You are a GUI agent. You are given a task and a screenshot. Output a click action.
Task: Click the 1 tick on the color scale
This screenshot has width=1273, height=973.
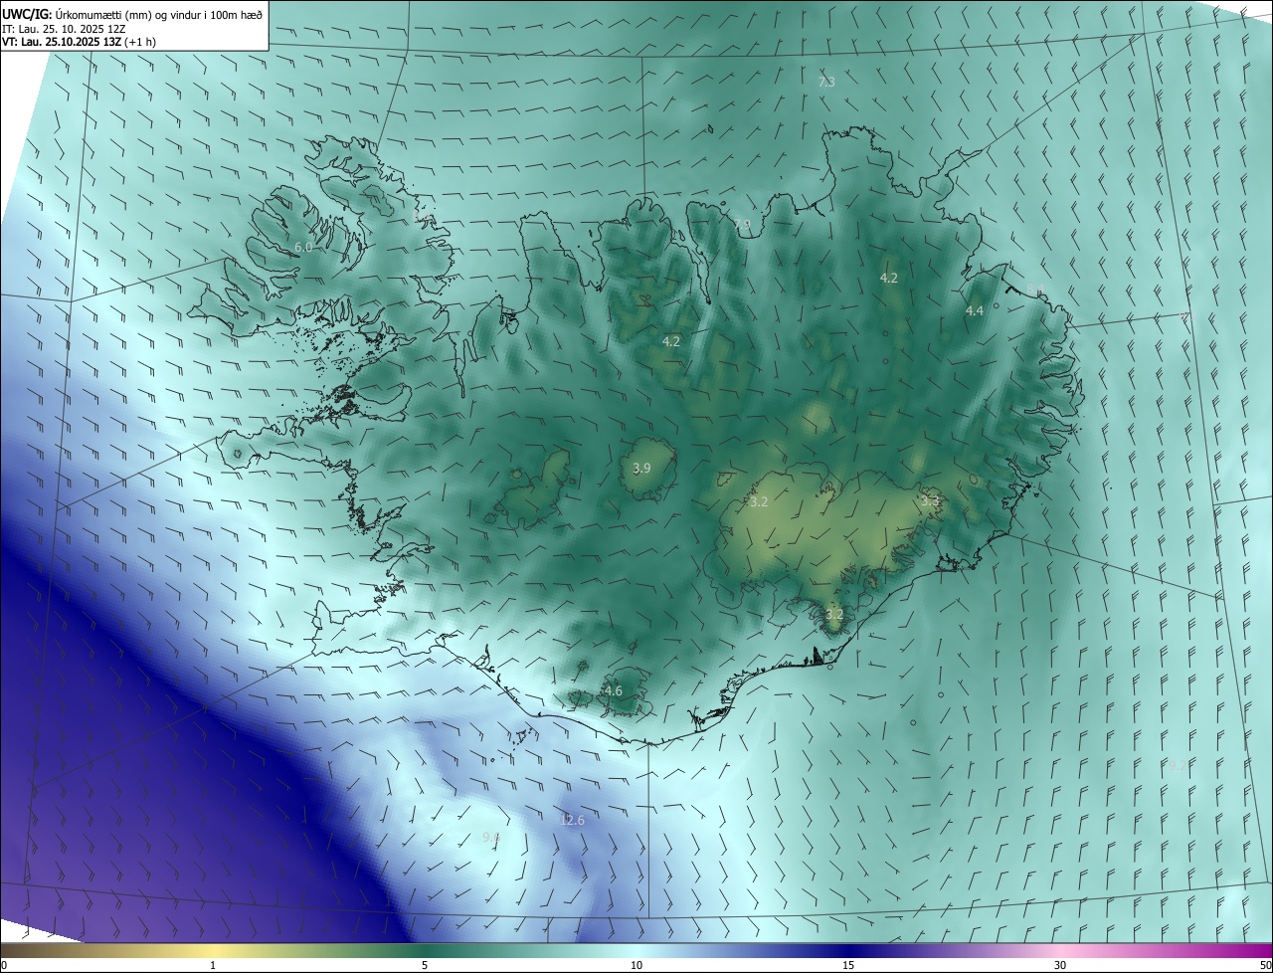coord(213,966)
